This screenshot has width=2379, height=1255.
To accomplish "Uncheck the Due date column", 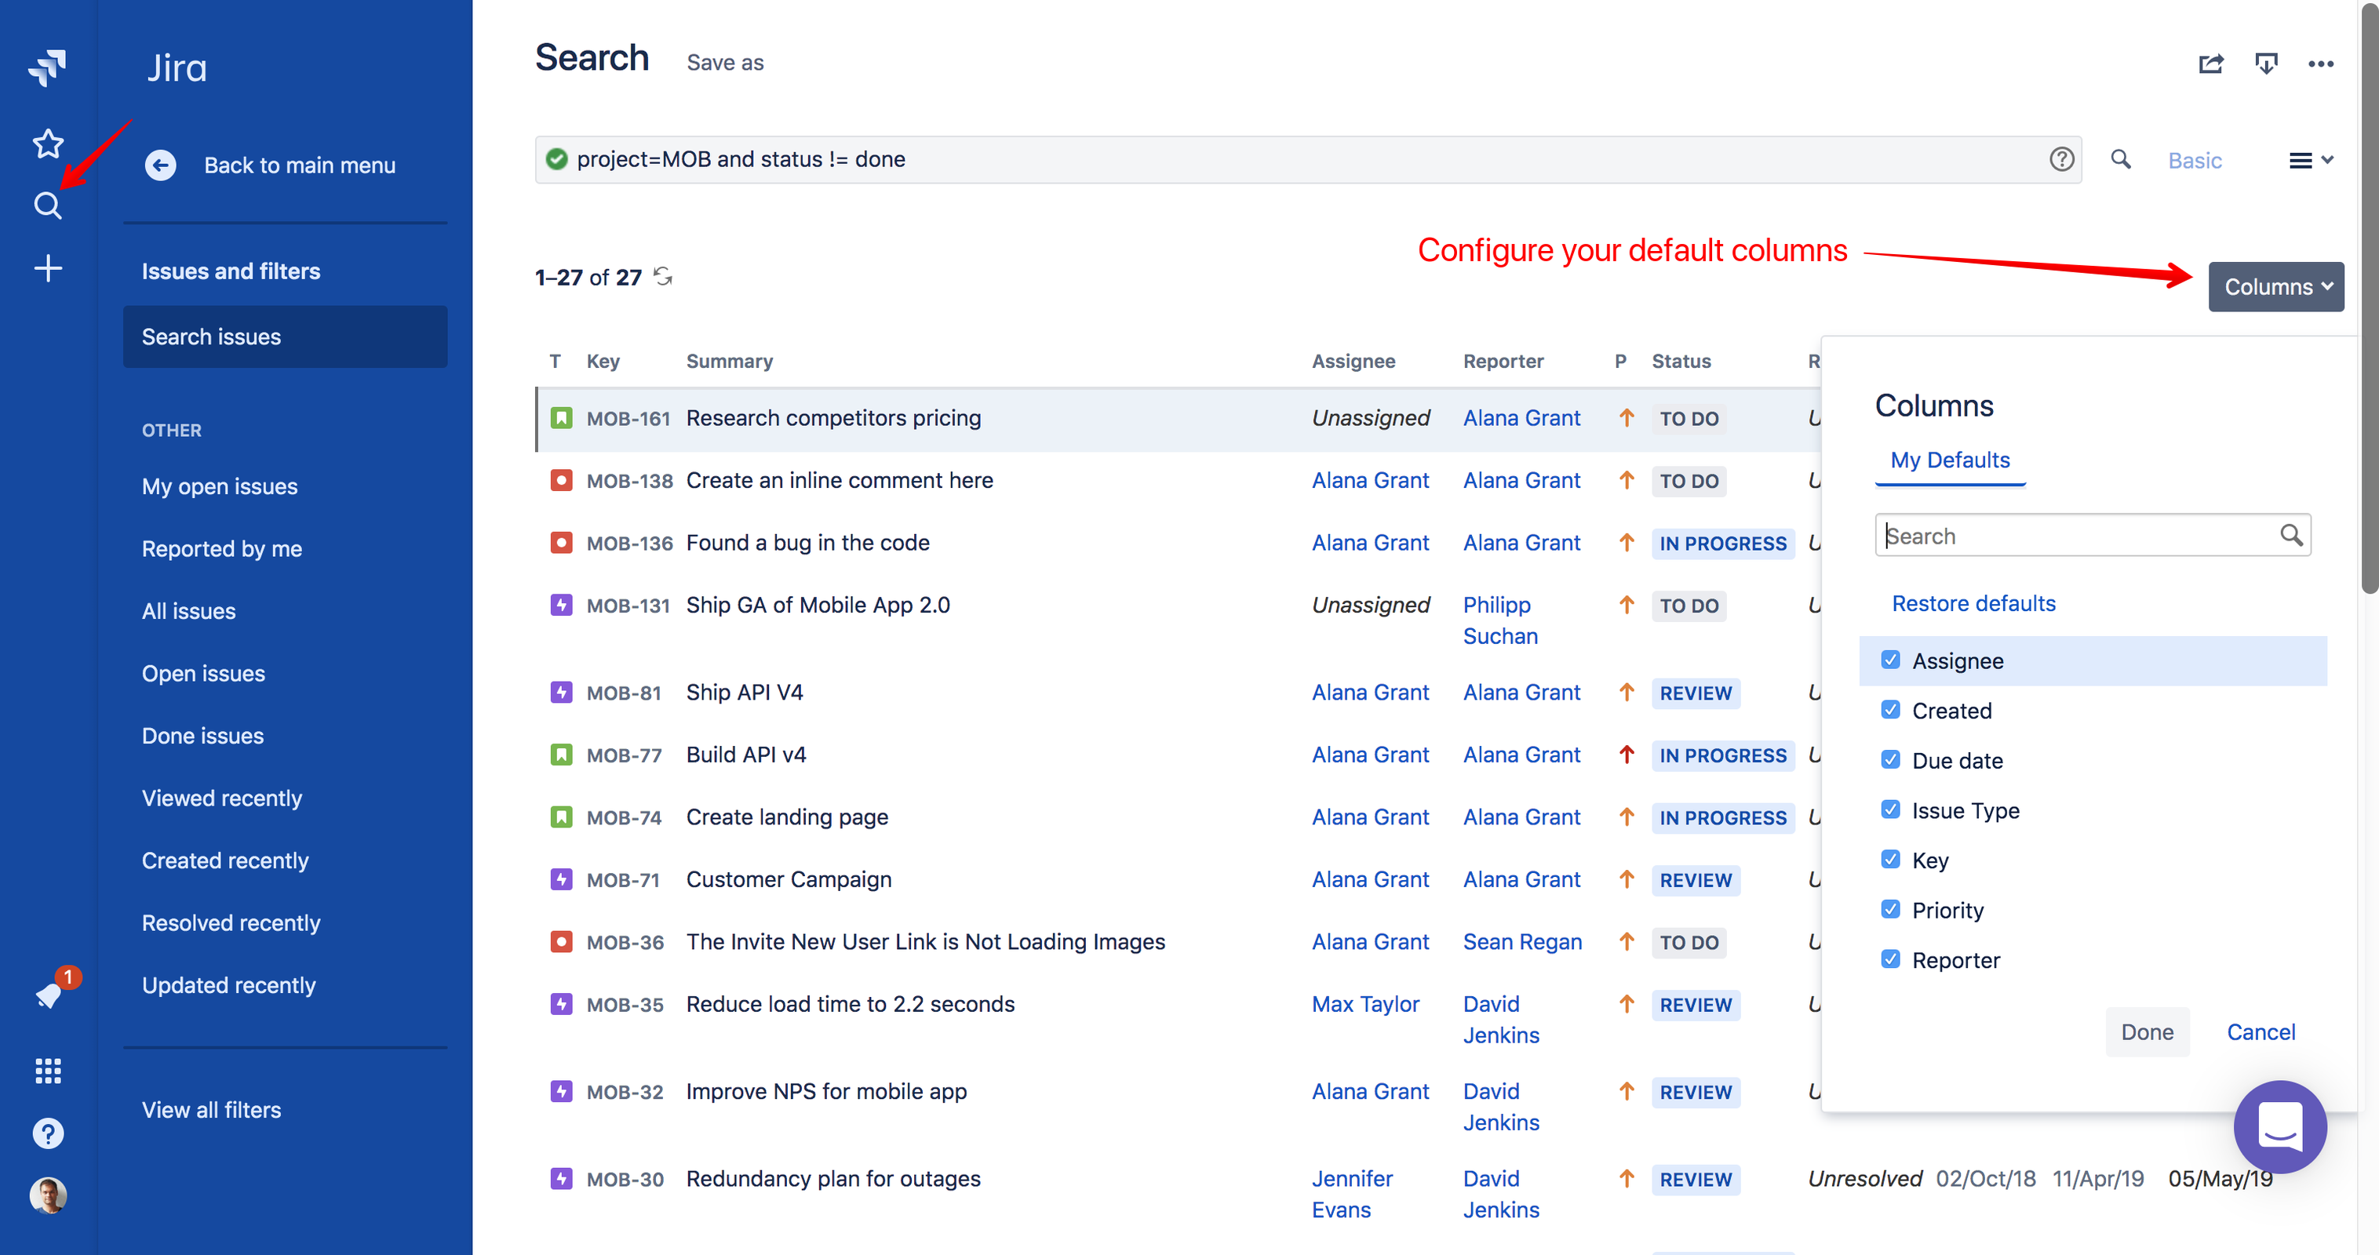I will (1892, 759).
